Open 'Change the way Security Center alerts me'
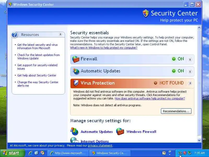The image size is (209, 157). (38, 84)
